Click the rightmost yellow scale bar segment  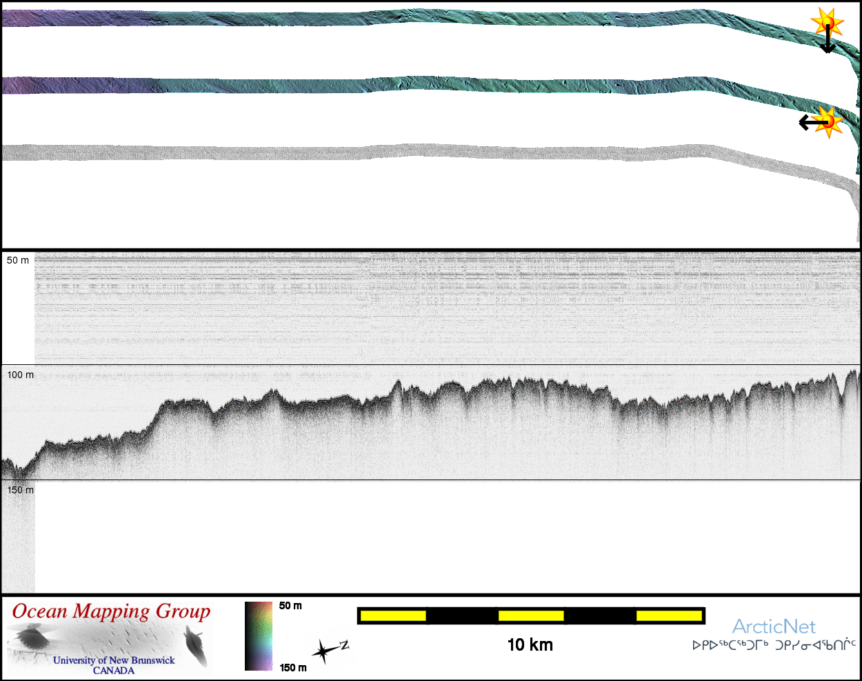point(668,615)
